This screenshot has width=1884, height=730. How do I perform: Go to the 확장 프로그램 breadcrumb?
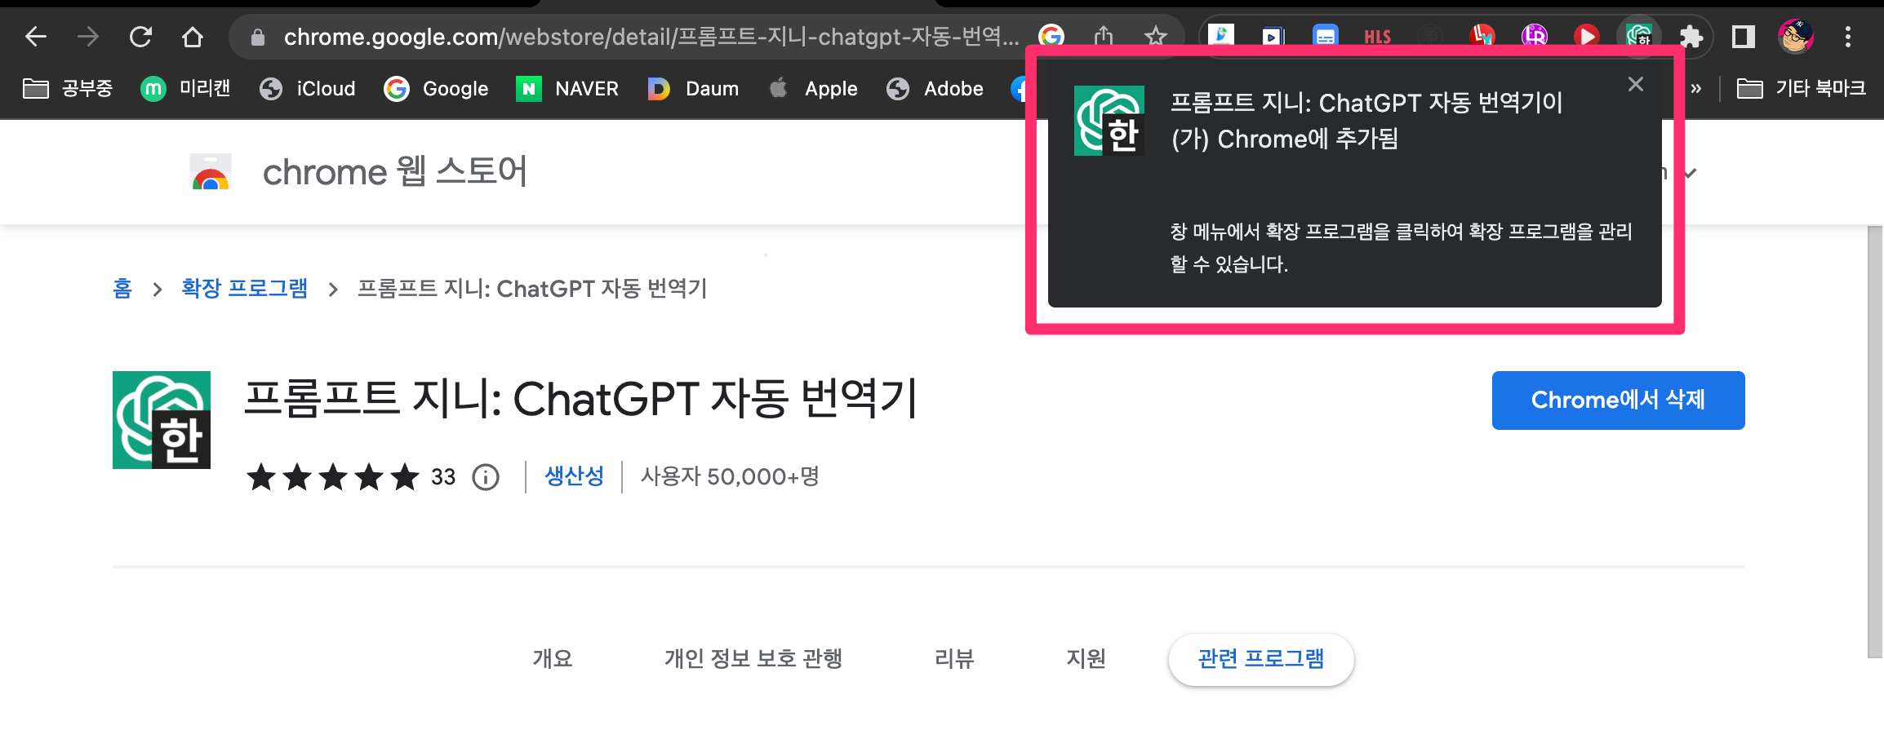pos(244,288)
